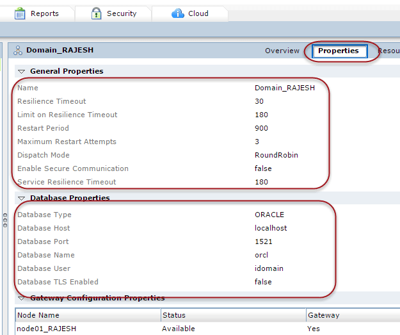The height and width of the screenshot is (335, 400).
Task: Collapse the General Properties section
Action: pyautogui.click(x=21, y=72)
